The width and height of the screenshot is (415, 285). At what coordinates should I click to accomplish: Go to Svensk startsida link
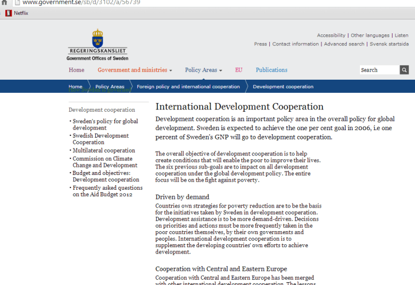point(389,44)
